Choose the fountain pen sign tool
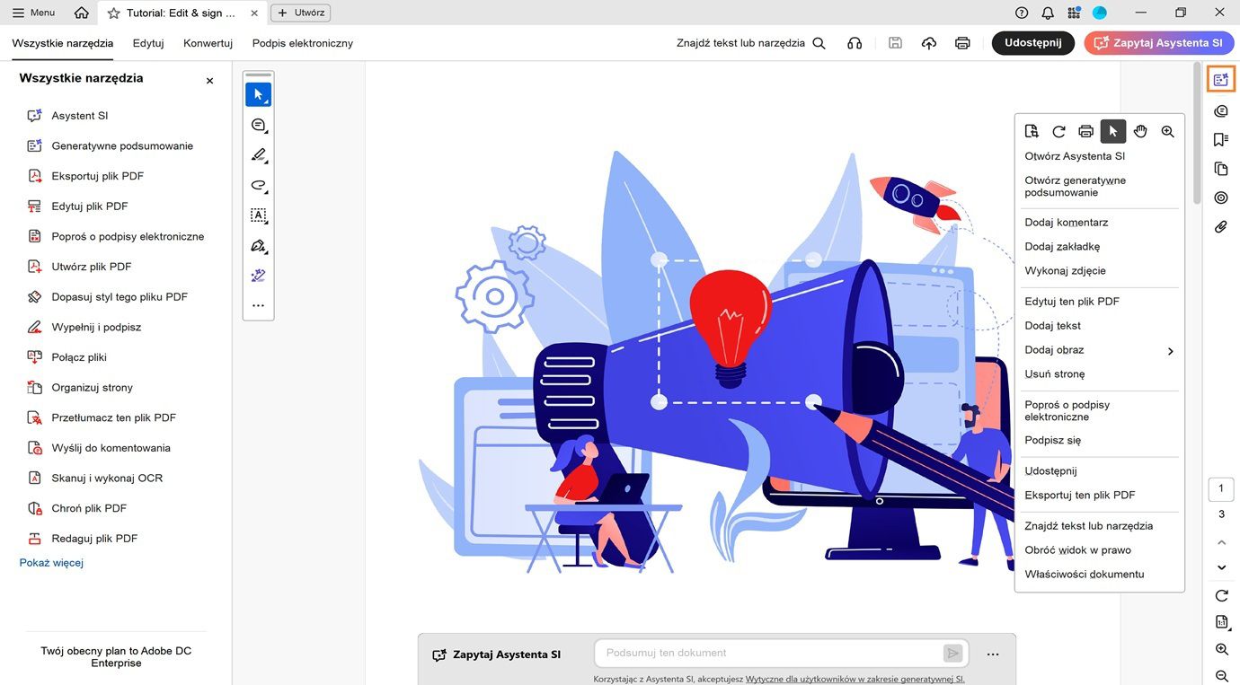 (258, 246)
